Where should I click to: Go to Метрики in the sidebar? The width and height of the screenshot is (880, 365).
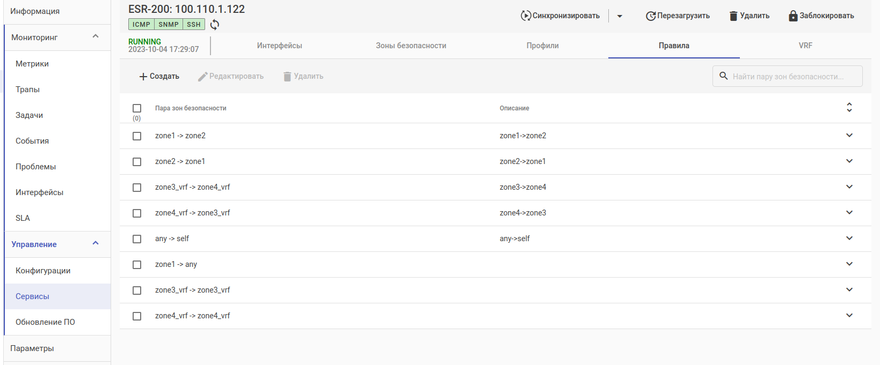(x=32, y=64)
